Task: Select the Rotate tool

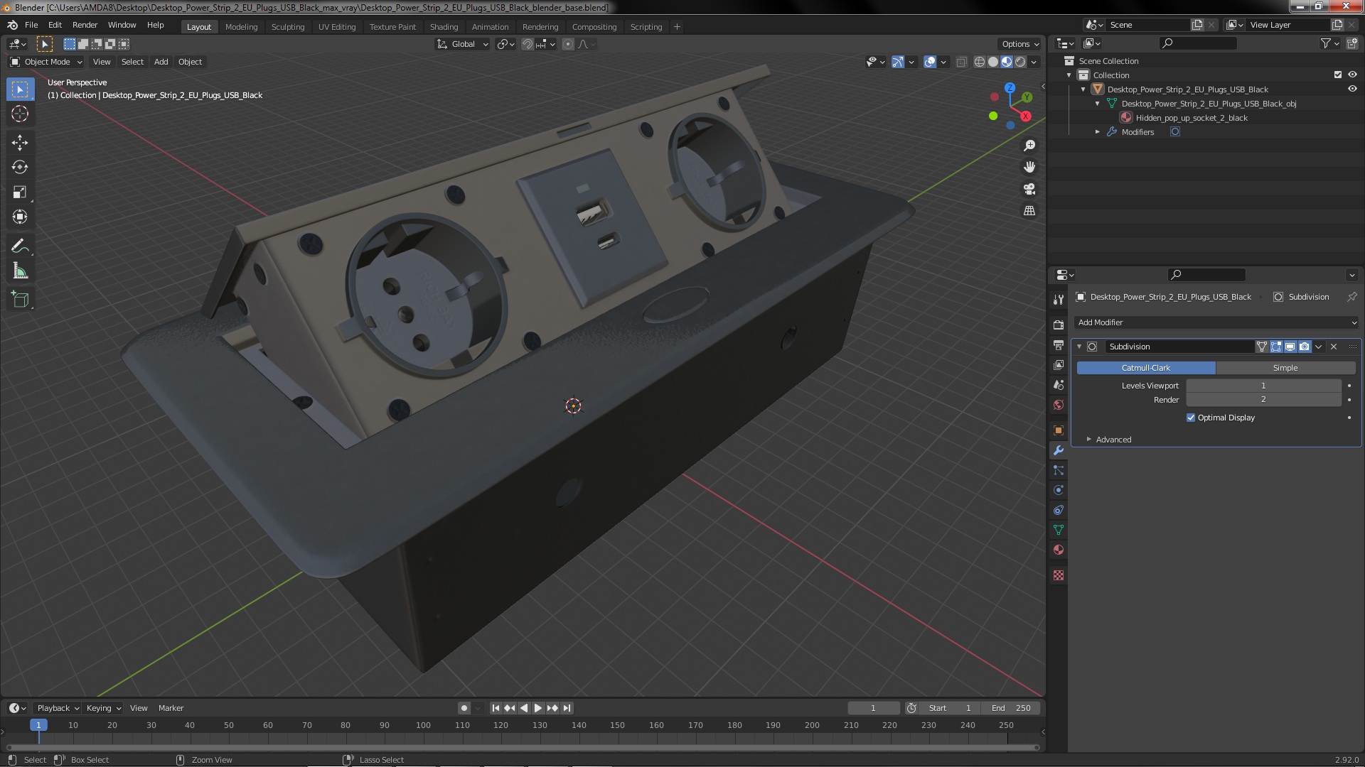Action: pos(20,167)
